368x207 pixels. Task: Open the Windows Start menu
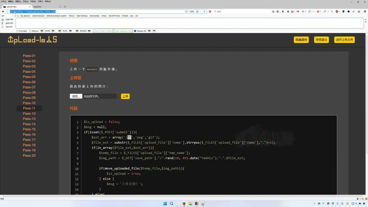(x=165, y=204)
